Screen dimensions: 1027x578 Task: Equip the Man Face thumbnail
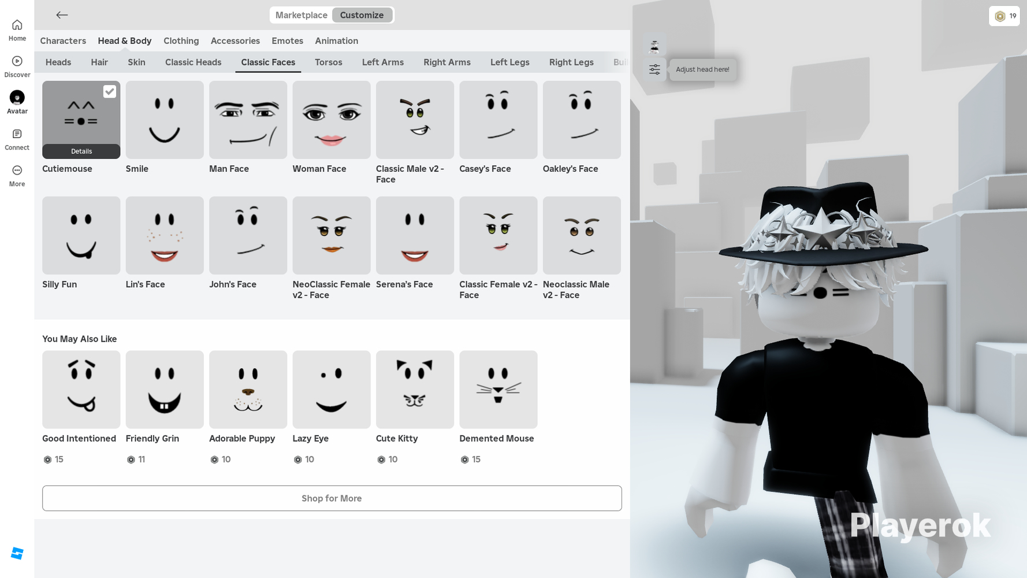coord(248,120)
